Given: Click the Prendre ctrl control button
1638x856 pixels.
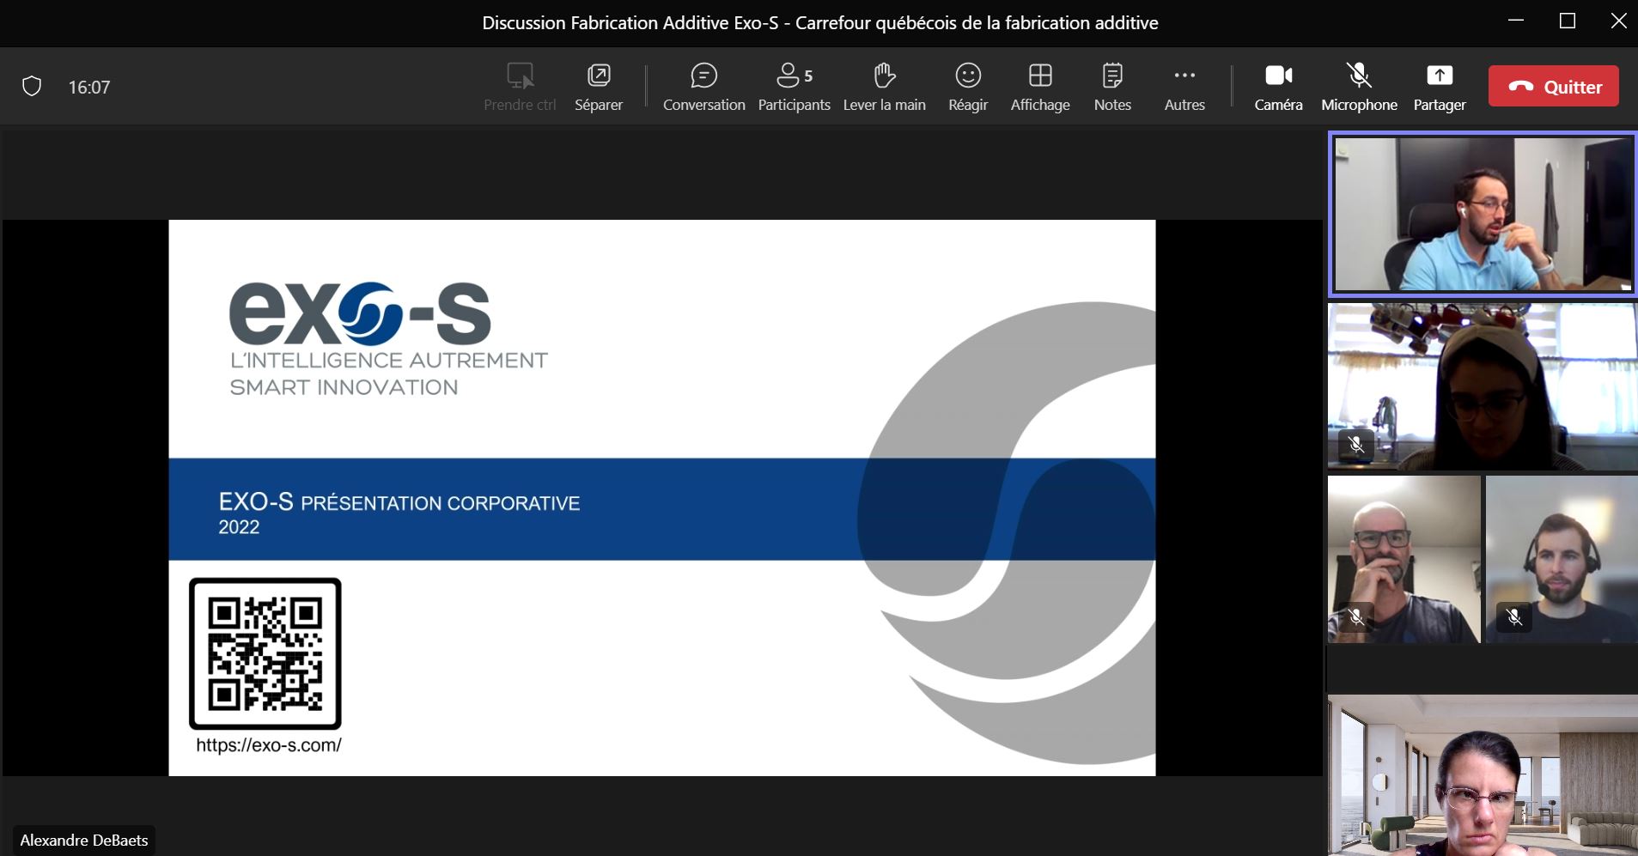Looking at the screenshot, I should coord(520,87).
